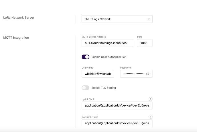Turn on the TLS Setting switch
This screenshot has width=197, height=132.
click(x=85, y=88)
